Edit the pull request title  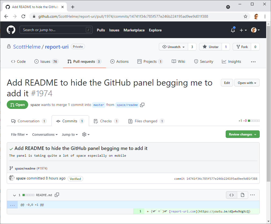point(227,83)
